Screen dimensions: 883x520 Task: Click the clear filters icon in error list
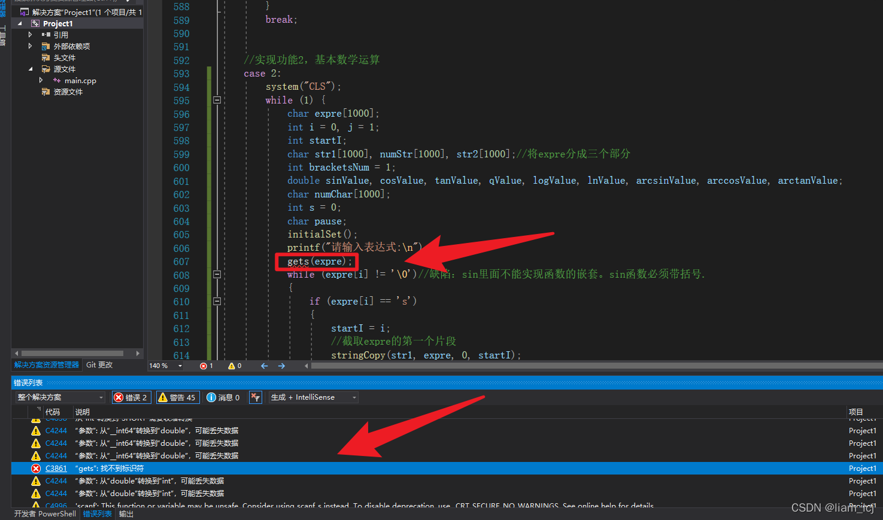coord(256,397)
